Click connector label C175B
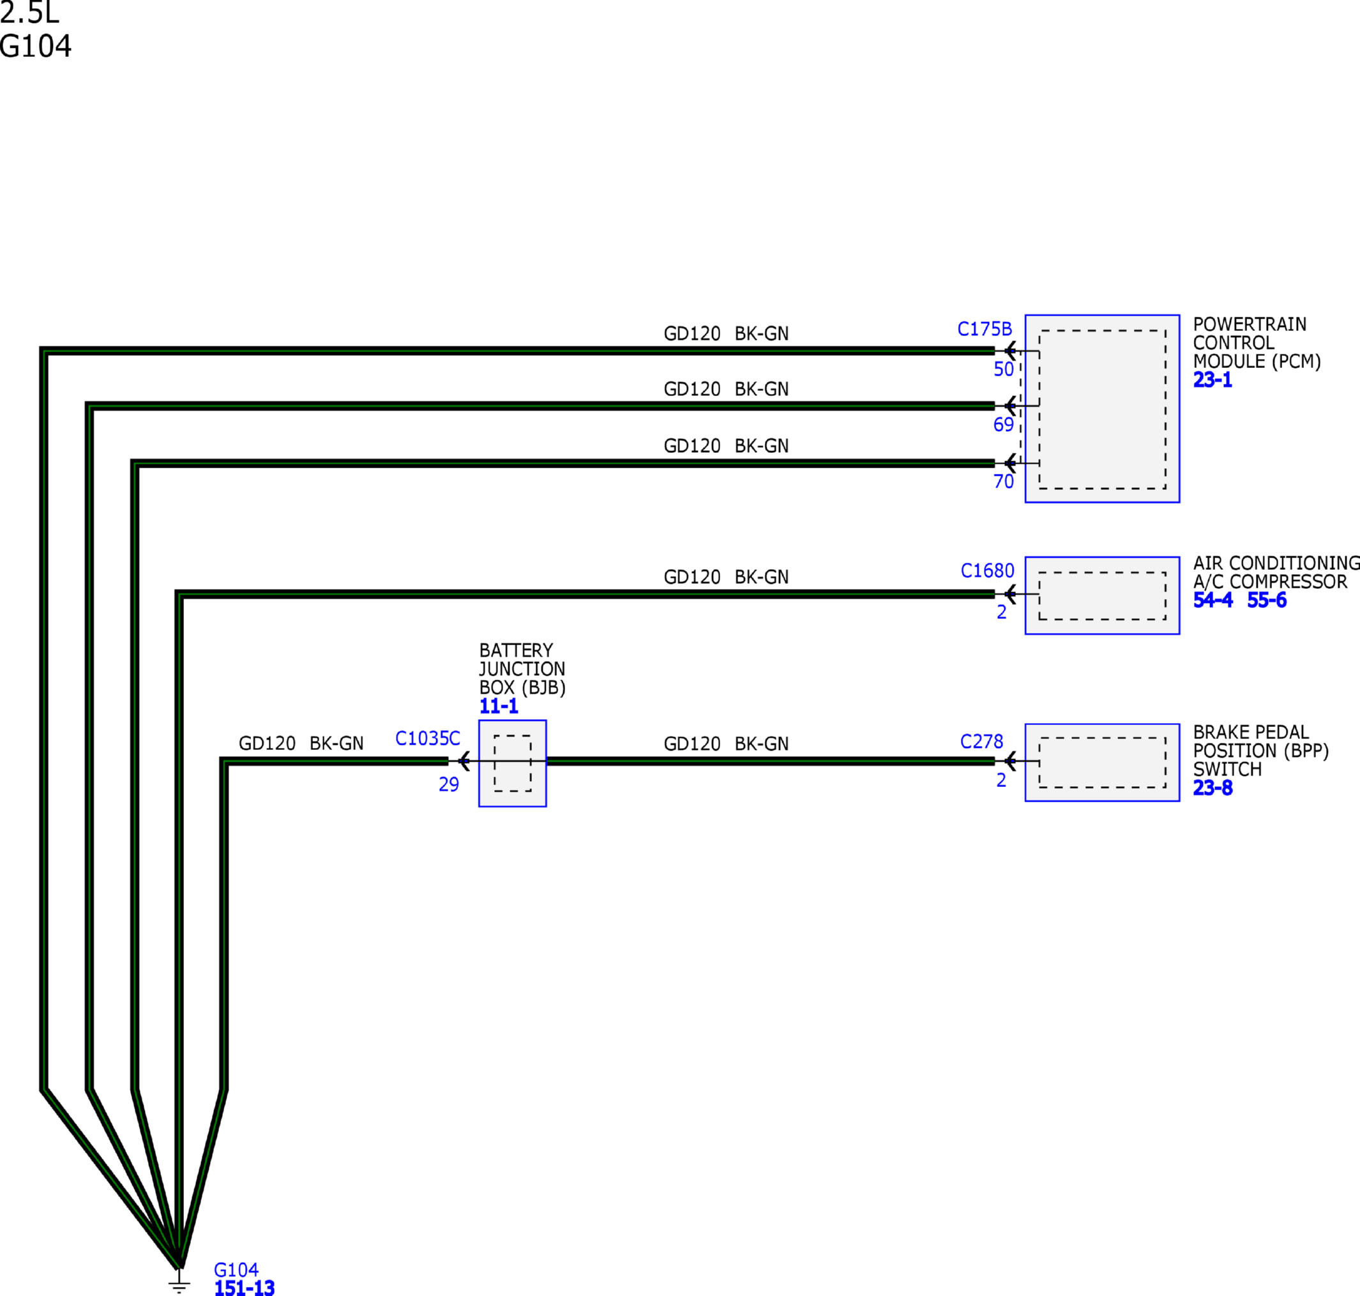This screenshot has width=1360, height=1296. point(985,329)
